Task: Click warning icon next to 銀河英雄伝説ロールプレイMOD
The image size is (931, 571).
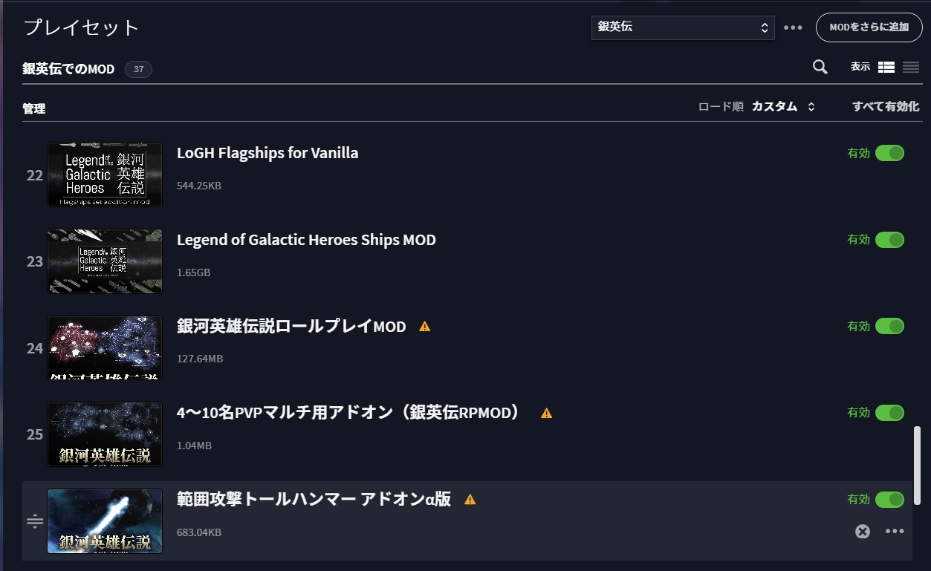Action: tap(425, 326)
